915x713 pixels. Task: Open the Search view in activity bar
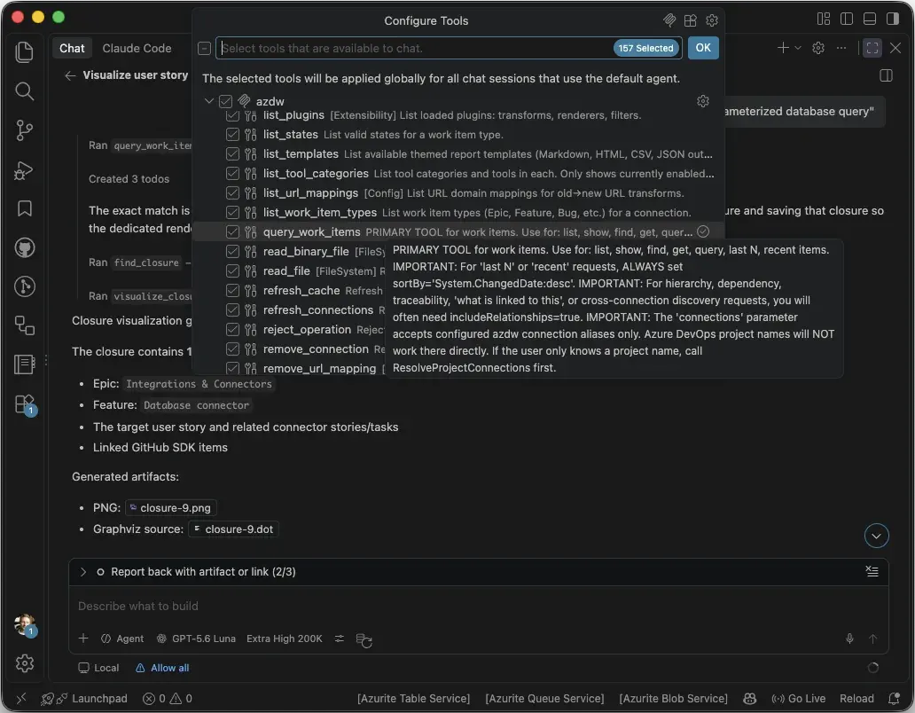24,91
